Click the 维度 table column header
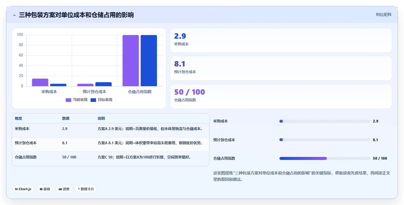Image resolution: width=404 pixels, height=205 pixels. pos(18,119)
